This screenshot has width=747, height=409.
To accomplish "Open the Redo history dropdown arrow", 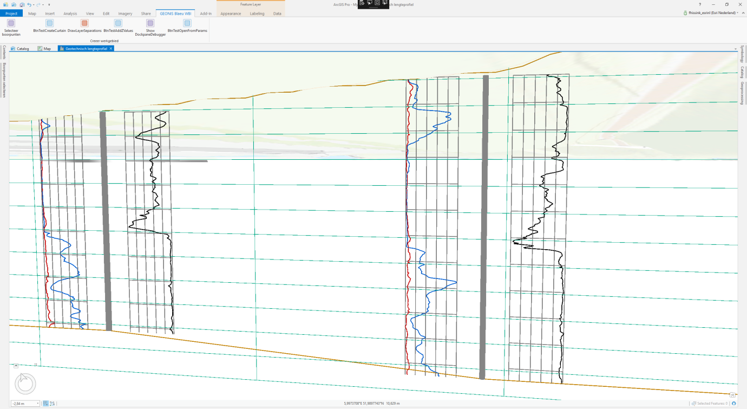I will 42,5.
